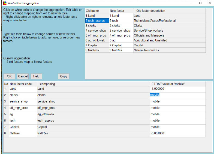214x154 pixels.
Task: Edit new factor code 'Capital' in row 7
Action: point(23,128)
